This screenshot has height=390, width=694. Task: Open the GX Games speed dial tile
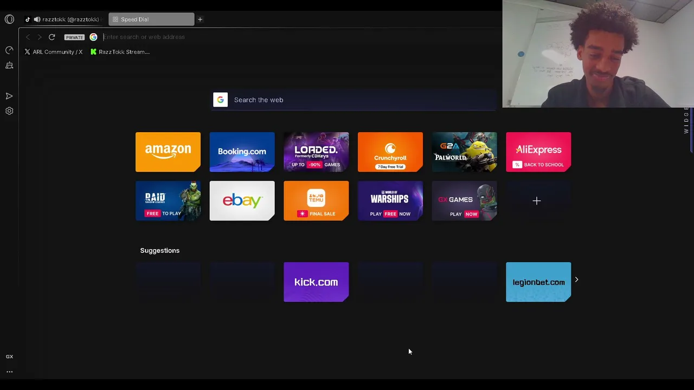tap(464, 201)
